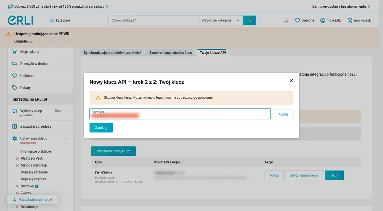Close the Nowy klucz API dialog

coord(291,81)
